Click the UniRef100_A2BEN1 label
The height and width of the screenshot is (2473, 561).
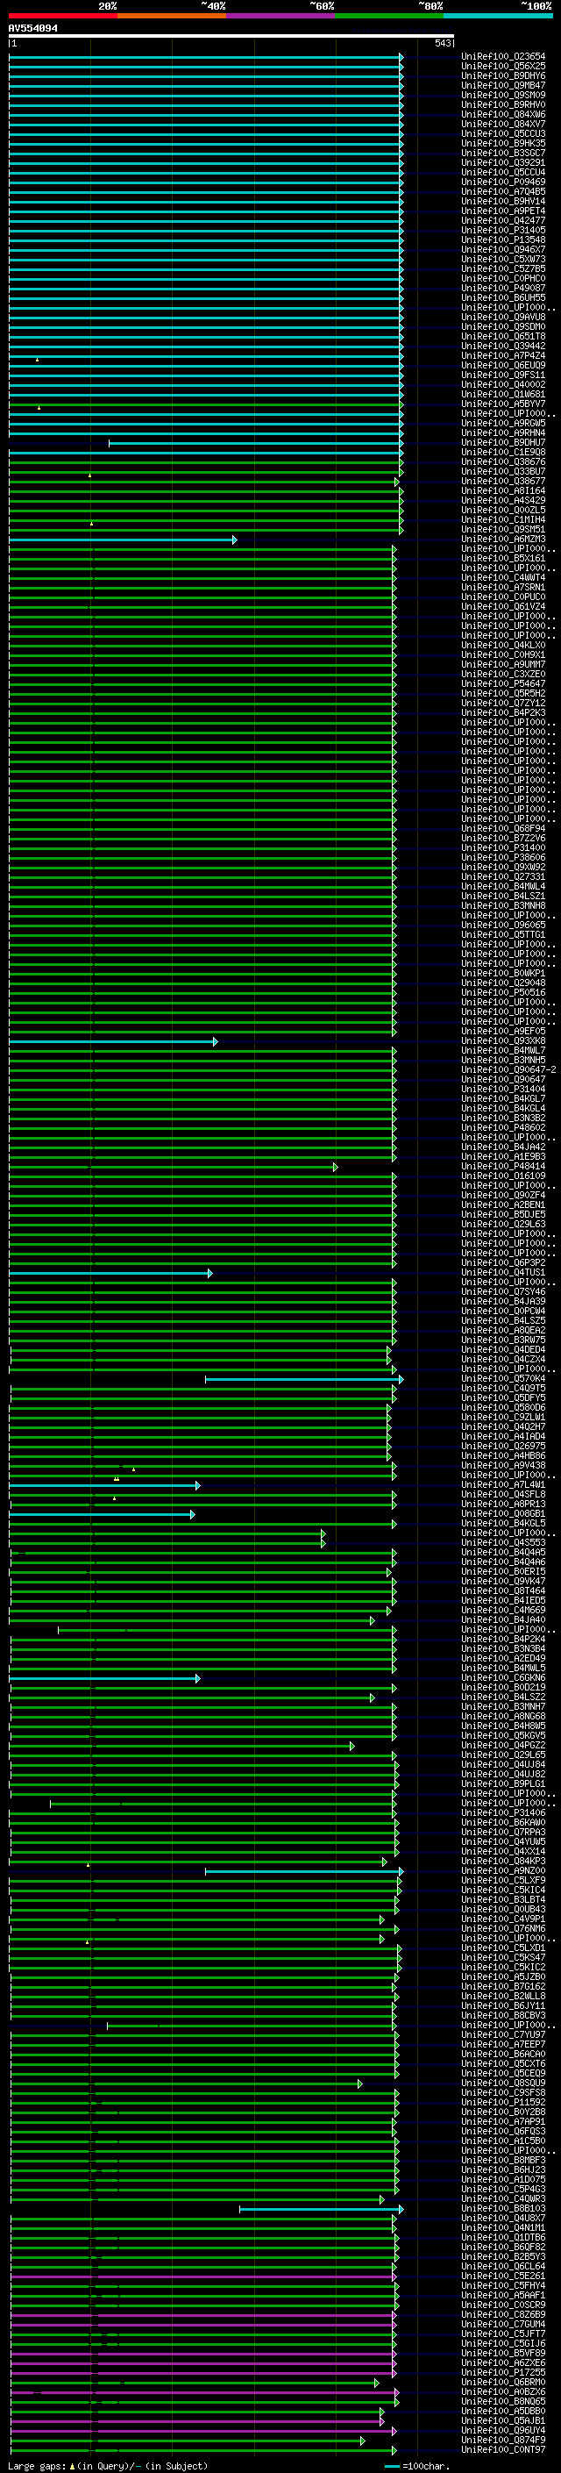(502, 1205)
